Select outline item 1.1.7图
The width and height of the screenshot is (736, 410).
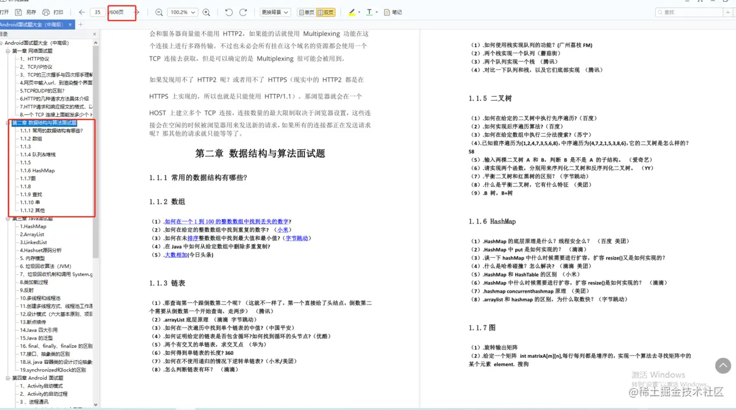[28, 178]
